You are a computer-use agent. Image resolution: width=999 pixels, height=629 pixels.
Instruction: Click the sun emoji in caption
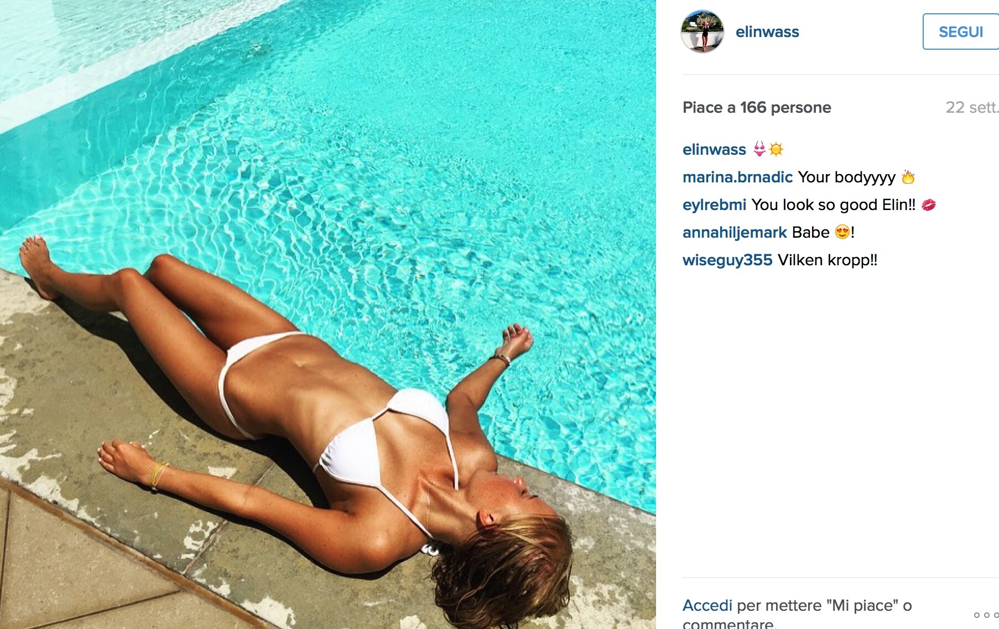[x=776, y=149]
